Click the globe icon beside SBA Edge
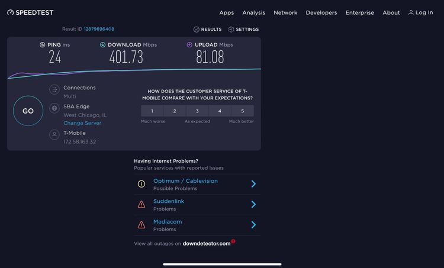Image resolution: width=444 pixels, height=268 pixels. [x=54, y=108]
